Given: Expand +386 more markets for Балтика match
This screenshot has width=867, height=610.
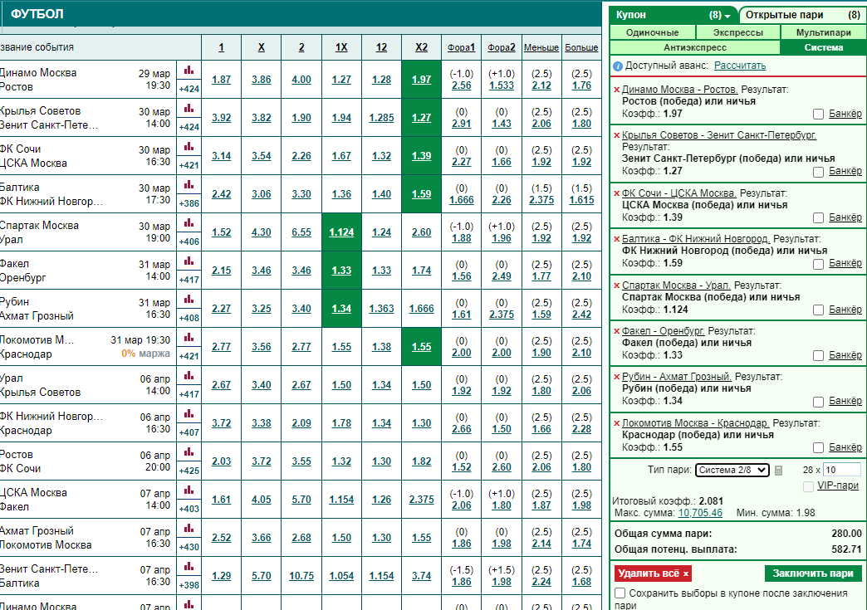Looking at the screenshot, I should pyautogui.click(x=189, y=203).
